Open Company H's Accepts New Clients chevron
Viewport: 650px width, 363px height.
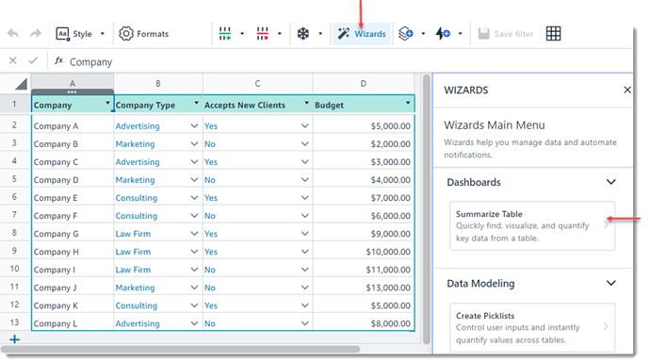click(x=304, y=252)
